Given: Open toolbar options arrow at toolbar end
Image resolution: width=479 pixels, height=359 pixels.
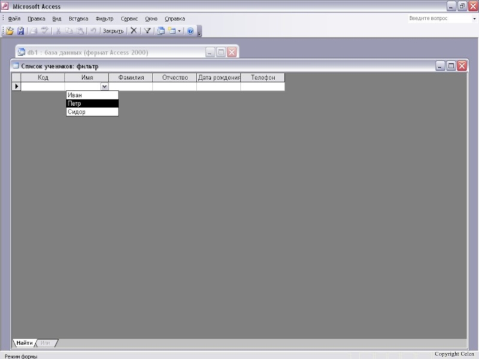Looking at the screenshot, I should point(199,32).
